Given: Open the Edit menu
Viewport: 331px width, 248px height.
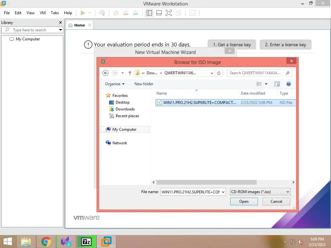Looking at the screenshot, I should coord(18,13).
